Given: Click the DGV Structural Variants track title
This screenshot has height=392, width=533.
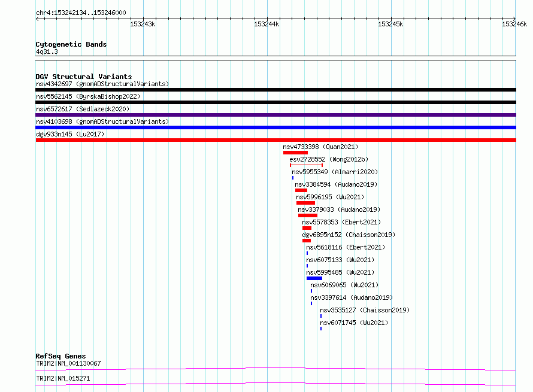Looking at the screenshot, I should coord(84,77).
